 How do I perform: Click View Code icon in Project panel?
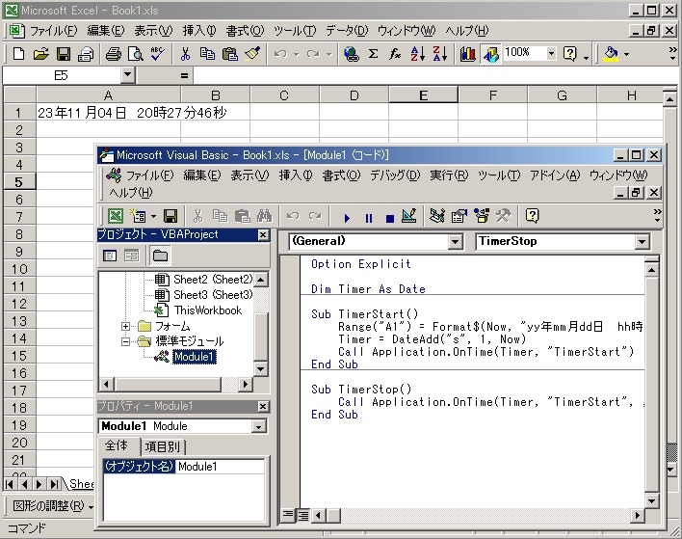[110, 256]
